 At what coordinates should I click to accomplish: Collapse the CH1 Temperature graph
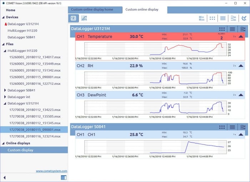coord(241,36)
